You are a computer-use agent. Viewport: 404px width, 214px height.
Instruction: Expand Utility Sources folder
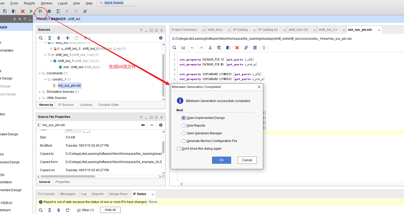click(40, 98)
